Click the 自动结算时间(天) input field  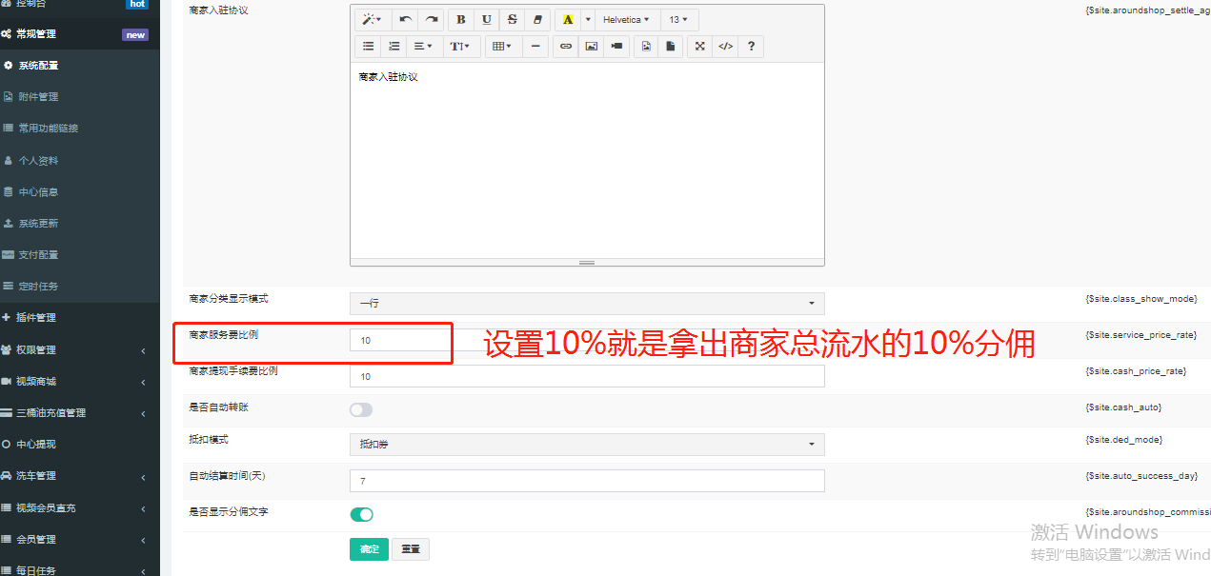(x=587, y=481)
